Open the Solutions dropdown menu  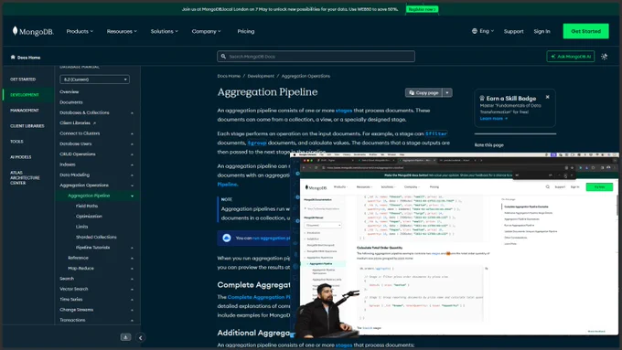coord(165,31)
